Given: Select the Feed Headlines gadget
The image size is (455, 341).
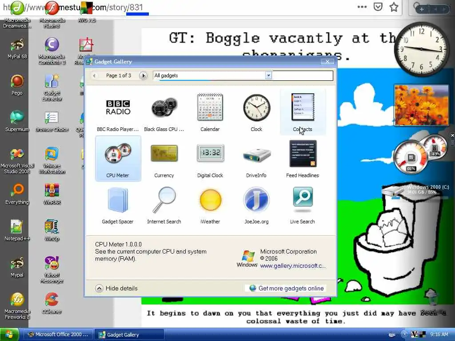Looking at the screenshot, I should click(303, 159).
